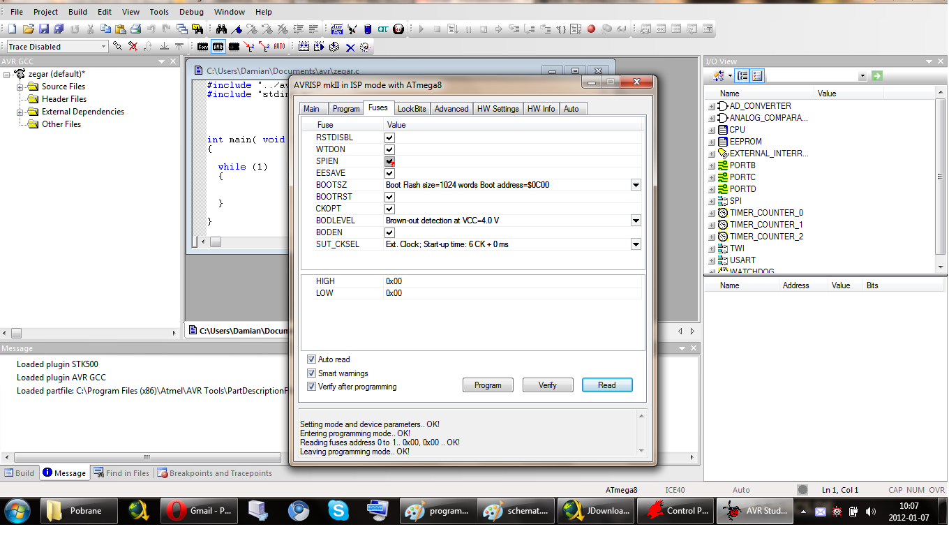Expand the External Dependencies folder
Viewport: 949px width, 536px height.
pyautogui.click(x=20, y=112)
